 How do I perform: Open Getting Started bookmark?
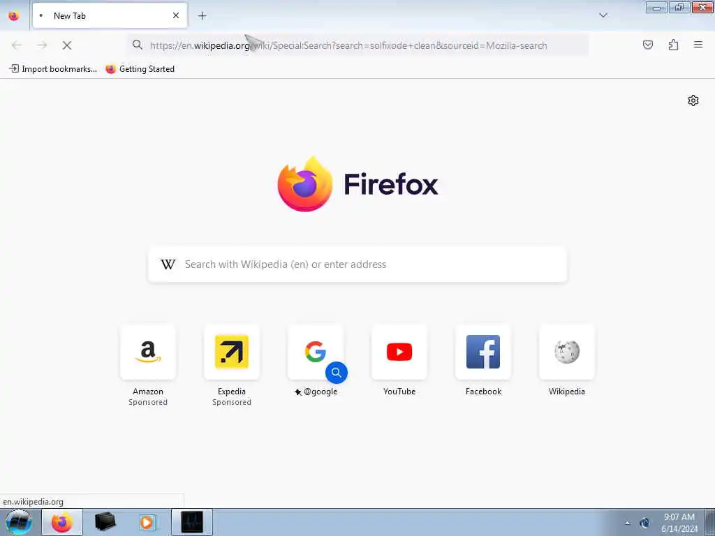click(x=140, y=69)
